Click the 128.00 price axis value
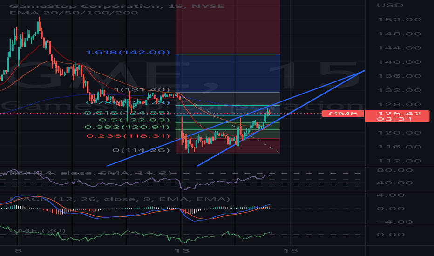This screenshot has height=256, width=434. coord(400,104)
